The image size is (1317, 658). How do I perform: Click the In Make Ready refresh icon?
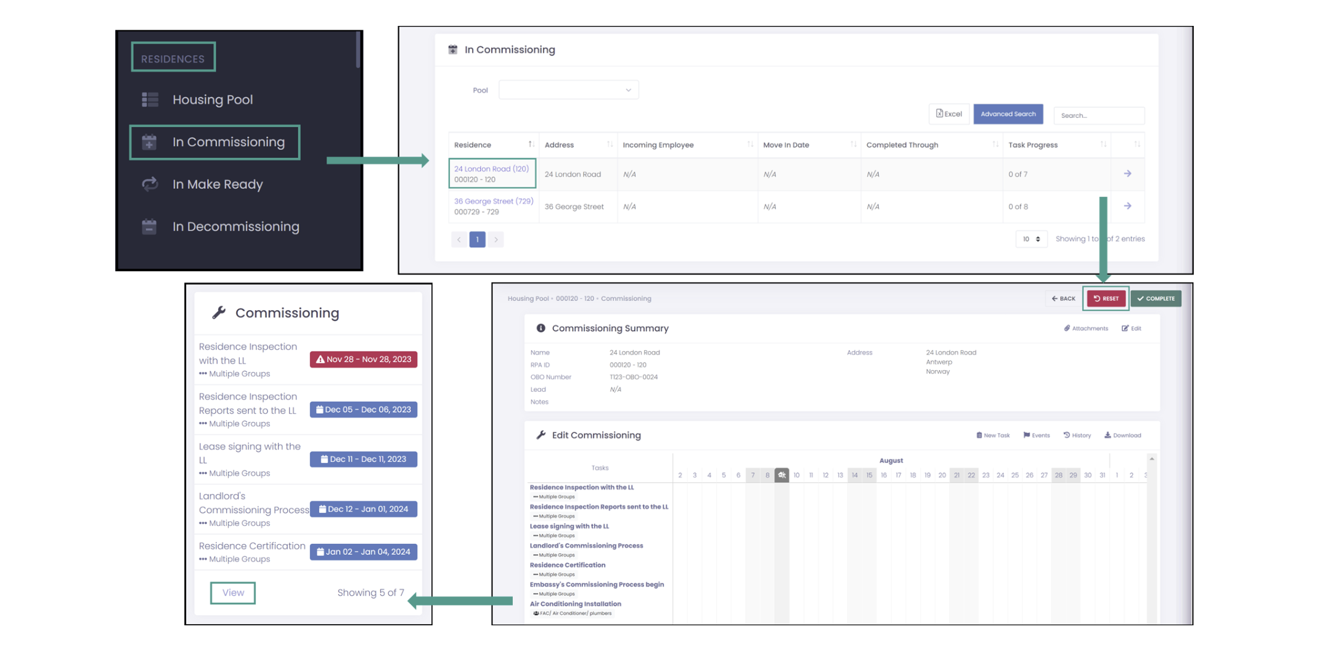(x=150, y=184)
